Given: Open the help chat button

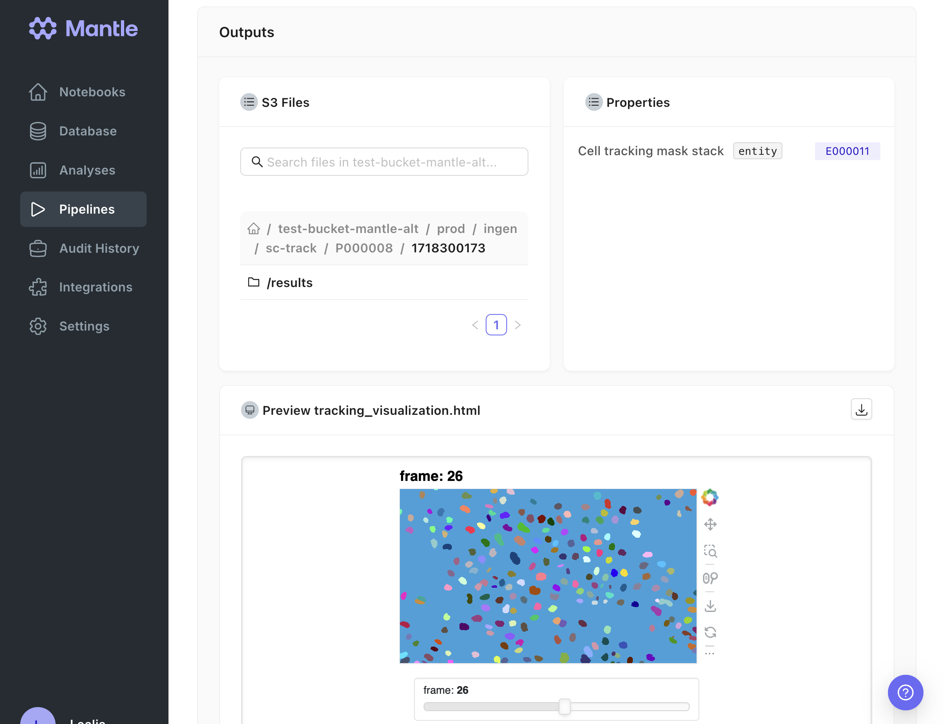Looking at the screenshot, I should coord(905,693).
